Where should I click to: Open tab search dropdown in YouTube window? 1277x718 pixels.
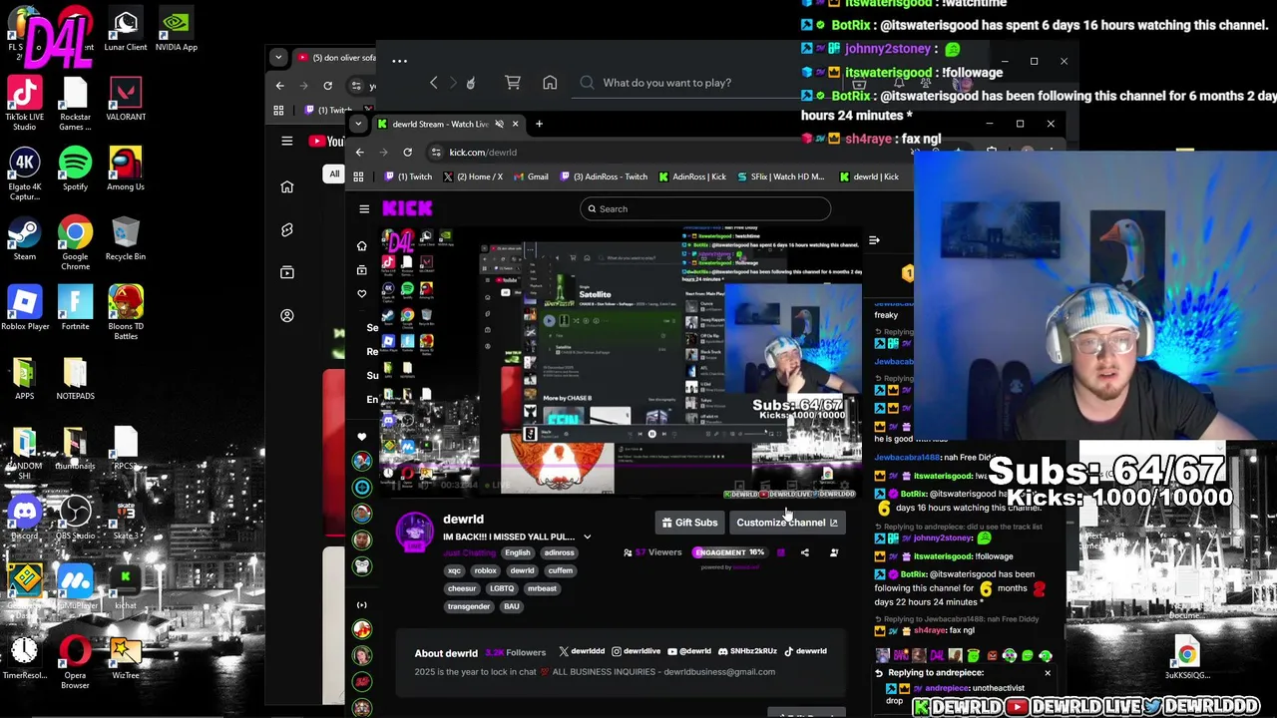tap(279, 58)
